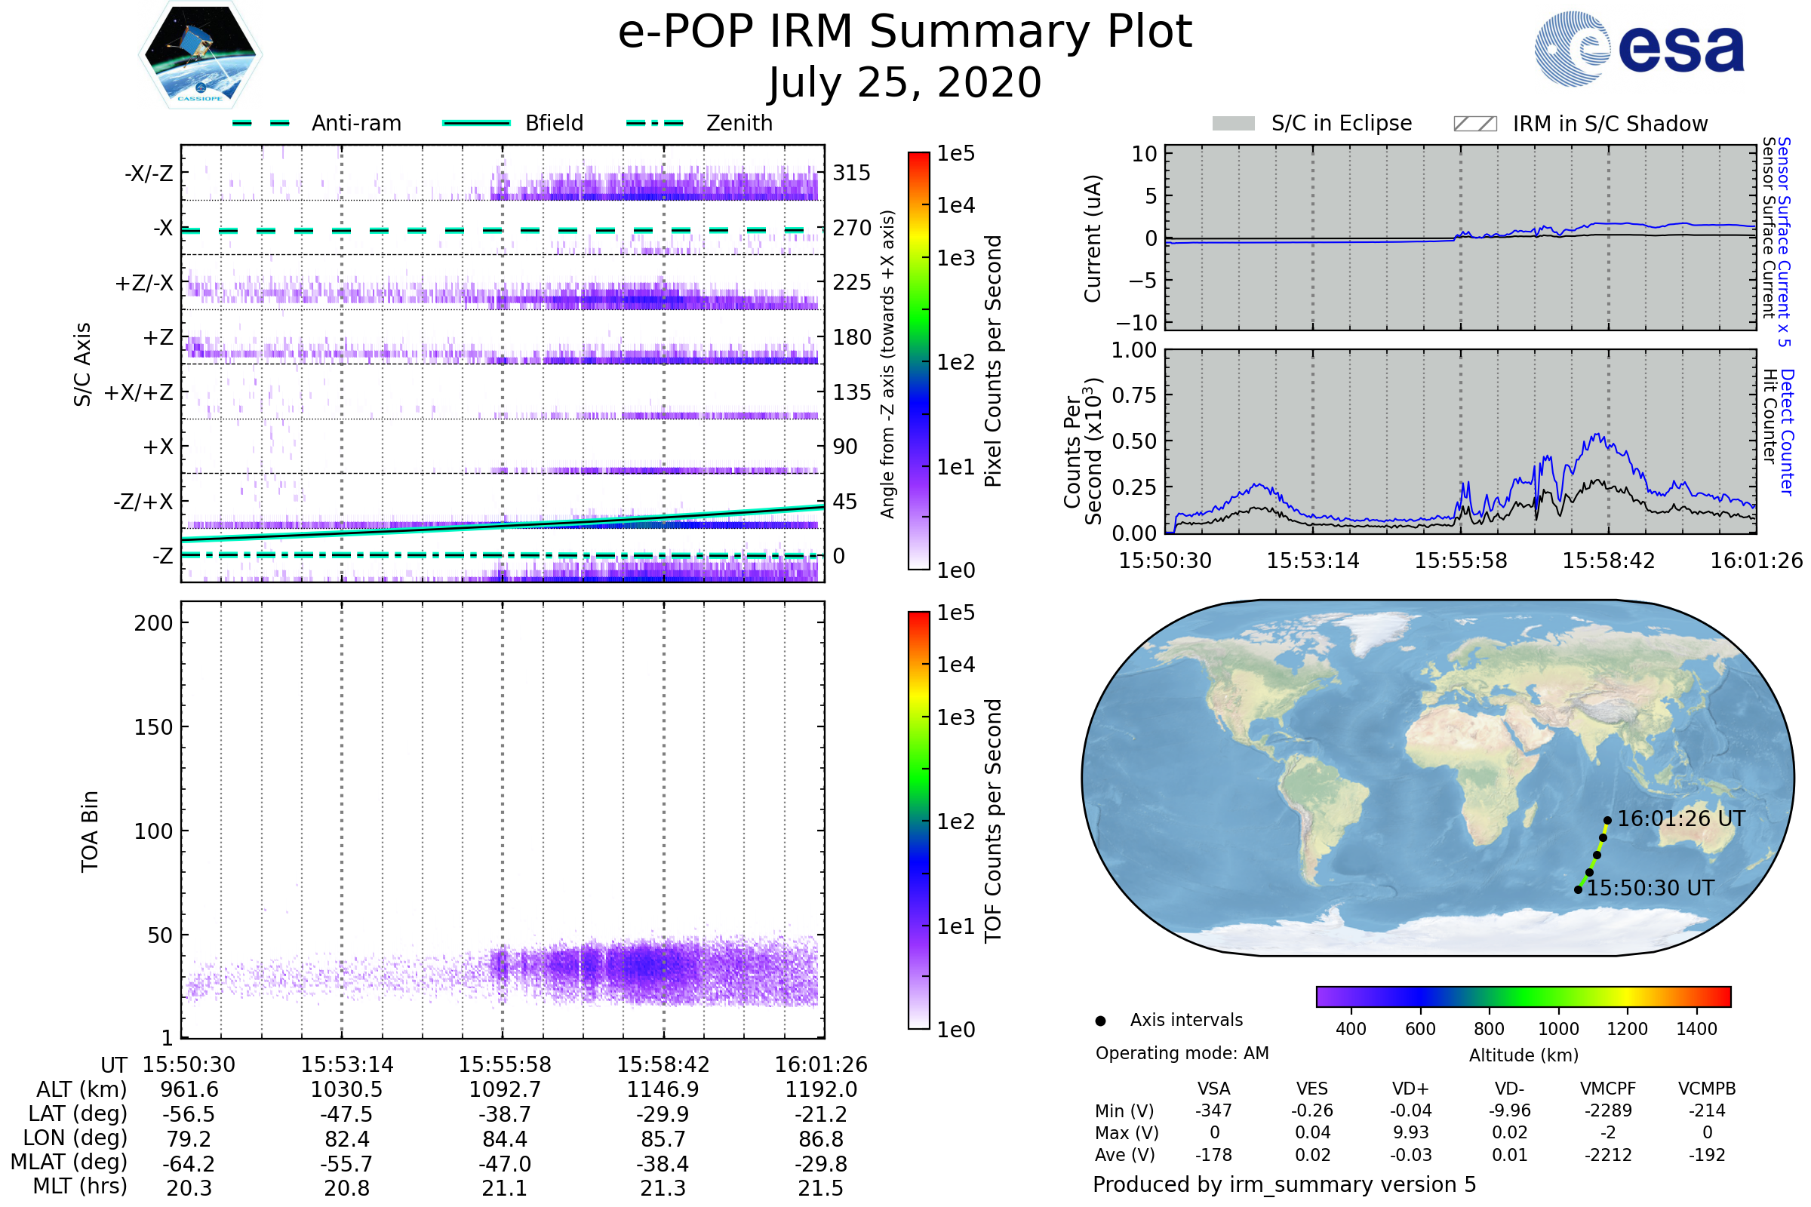
Task: Click the Pixel Counts per Second colorbar
Action: click(x=918, y=361)
